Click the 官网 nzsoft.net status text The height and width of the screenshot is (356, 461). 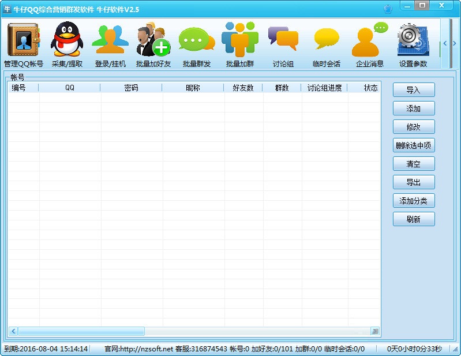[139, 349]
